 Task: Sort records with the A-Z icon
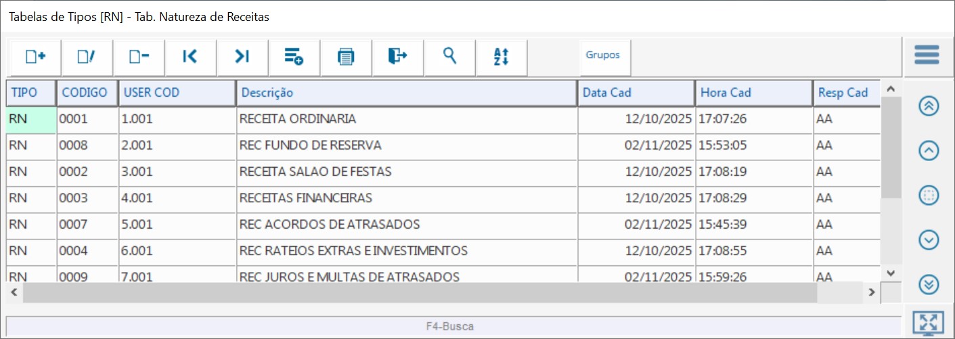(x=501, y=57)
